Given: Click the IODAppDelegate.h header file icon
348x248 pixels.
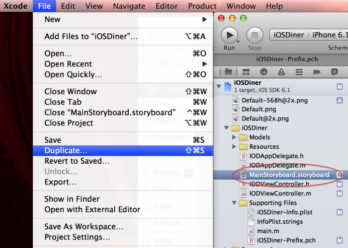Looking at the screenshot, I should (x=243, y=156).
